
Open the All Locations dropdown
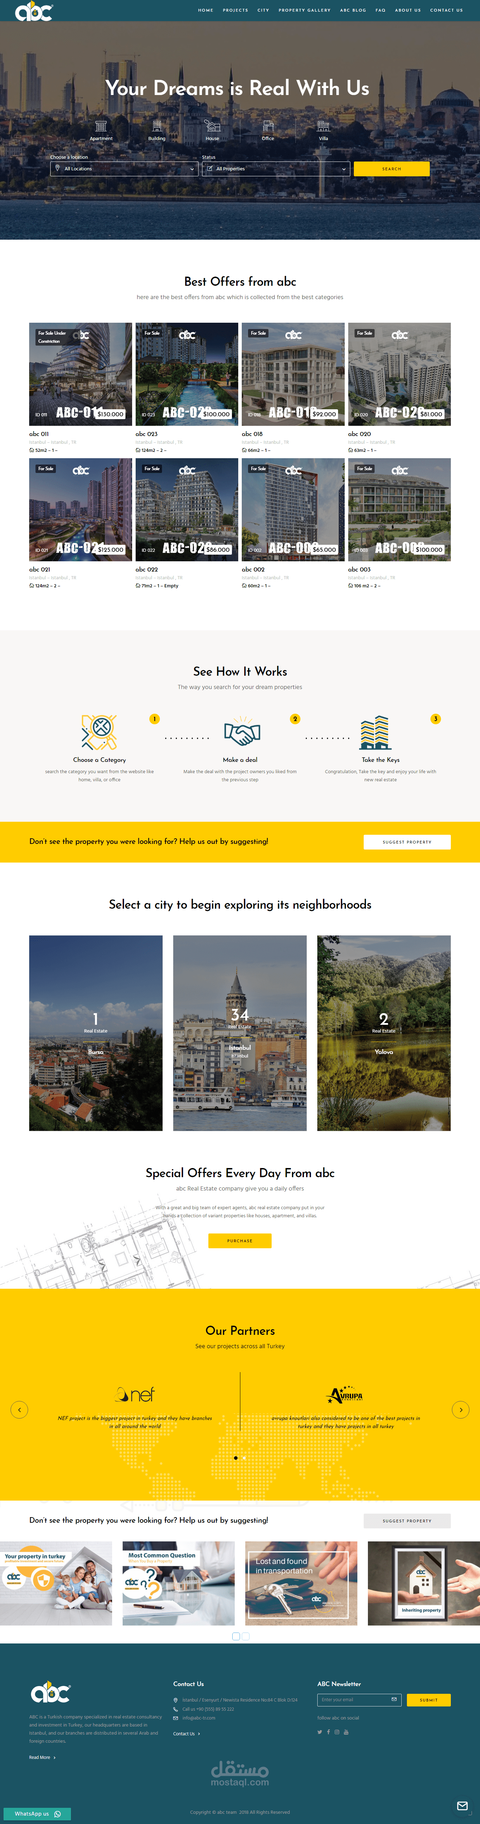[124, 169]
